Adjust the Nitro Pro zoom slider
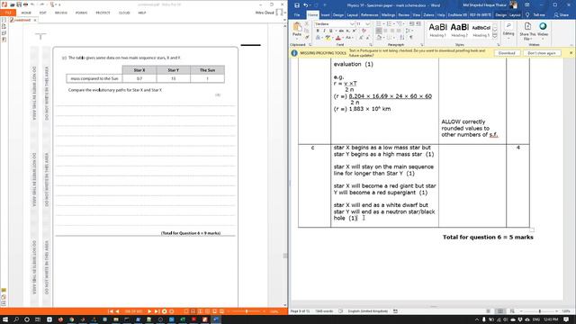The height and width of the screenshot is (324, 576). (247, 311)
